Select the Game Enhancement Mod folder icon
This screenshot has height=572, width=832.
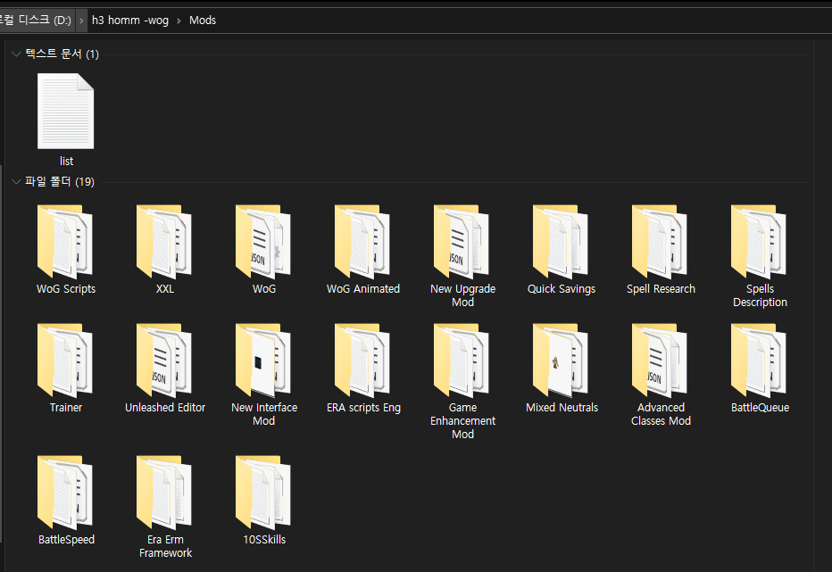click(462, 361)
